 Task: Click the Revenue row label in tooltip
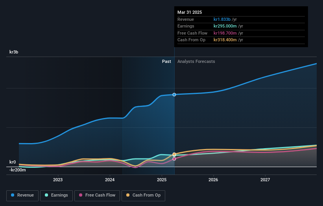pyautogui.click(x=186, y=19)
